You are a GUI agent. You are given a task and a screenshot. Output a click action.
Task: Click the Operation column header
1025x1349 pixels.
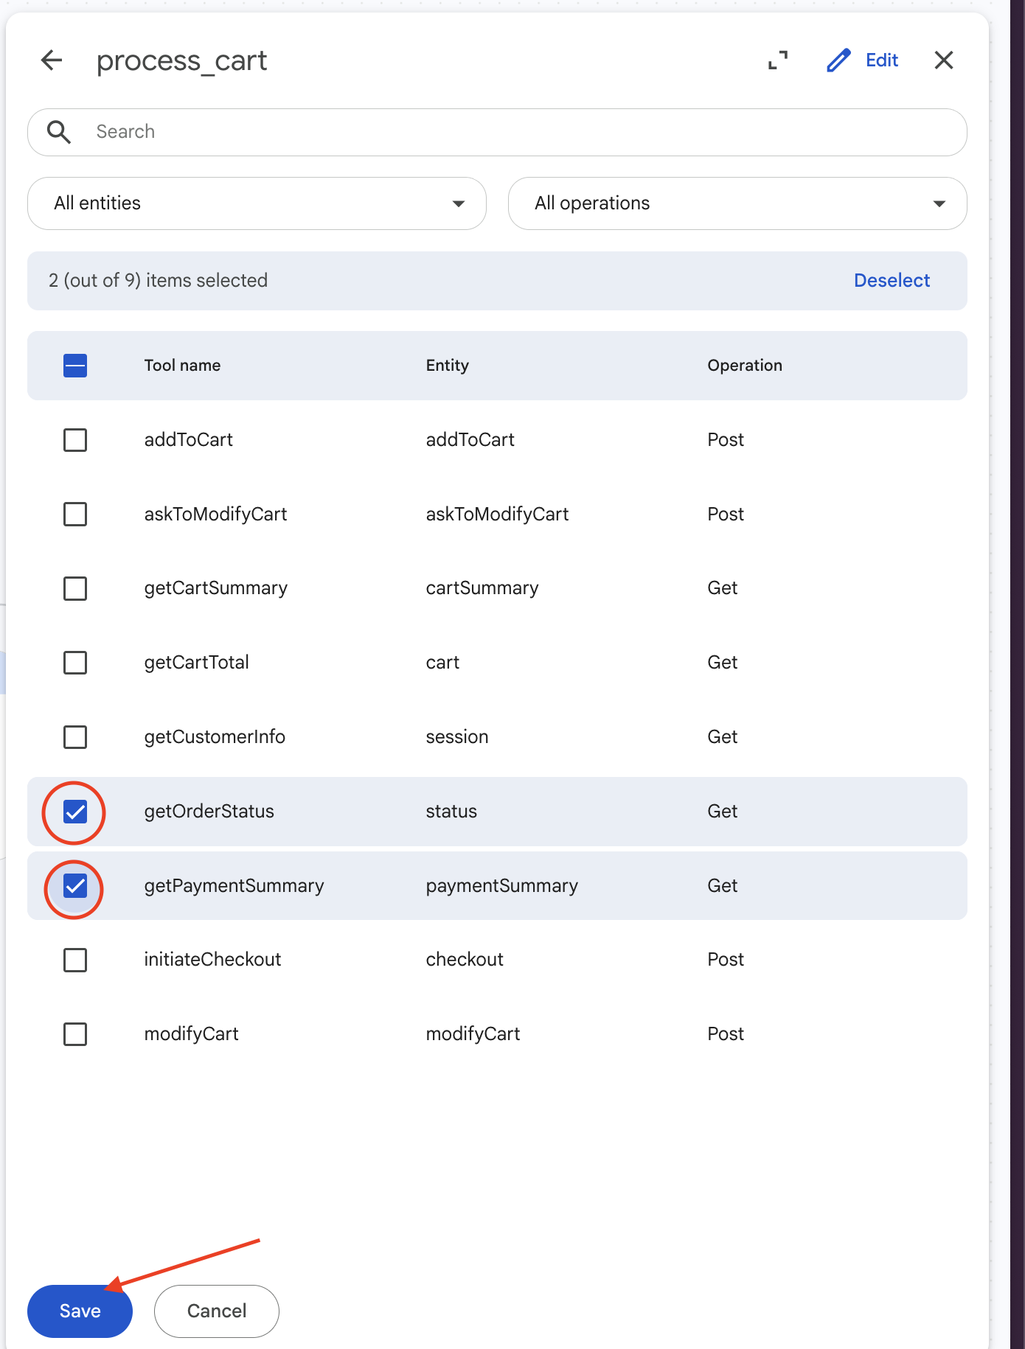tap(745, 366)
